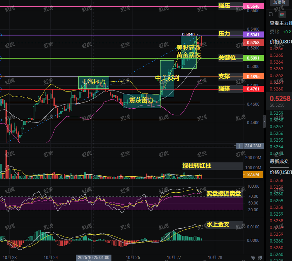Click ask price 0.5262 in the order book

[x=276, y=75]
